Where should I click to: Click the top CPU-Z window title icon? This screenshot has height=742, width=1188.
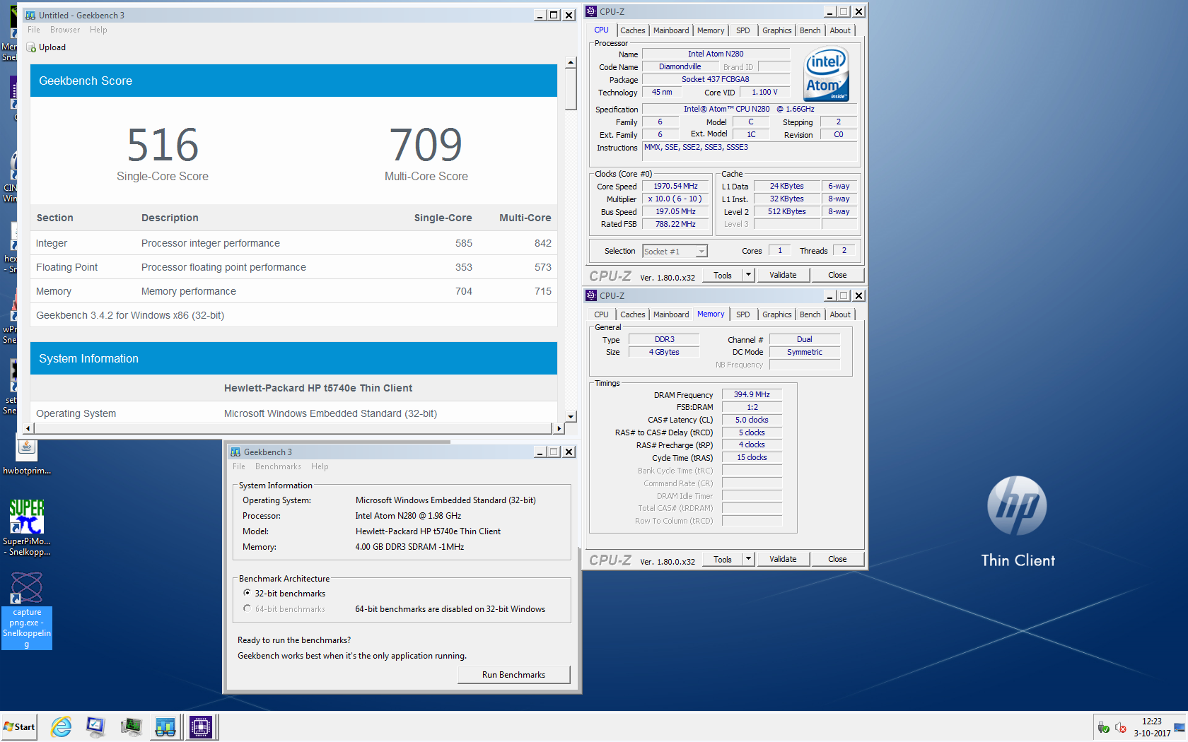592,11
